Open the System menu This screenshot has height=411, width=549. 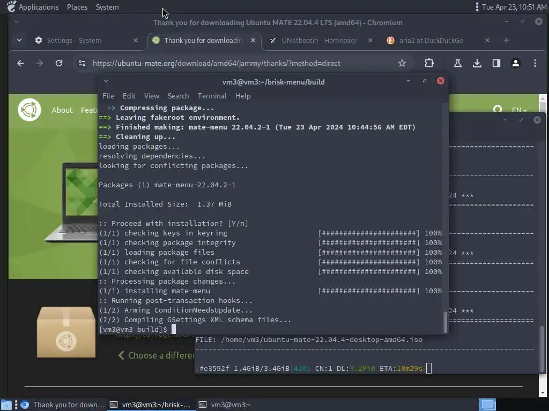coord(107,7)
